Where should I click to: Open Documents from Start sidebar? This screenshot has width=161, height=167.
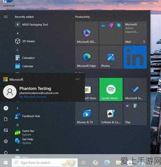coord(6,119)
